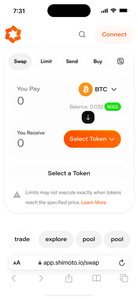
Task: Open the Select Token dropdown
Action: click(92, 139)
